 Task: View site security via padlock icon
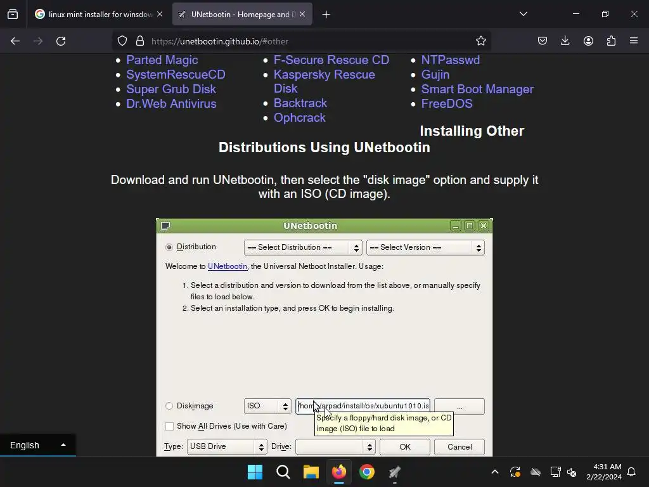[140, 41]
